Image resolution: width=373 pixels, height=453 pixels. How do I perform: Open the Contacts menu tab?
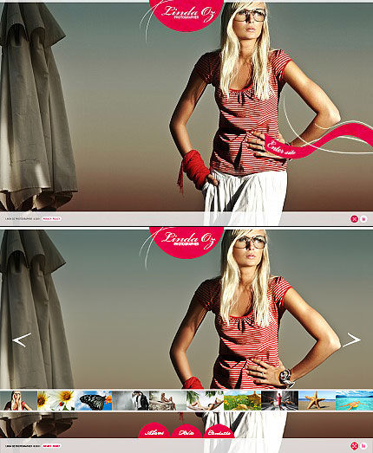[219, 431]
